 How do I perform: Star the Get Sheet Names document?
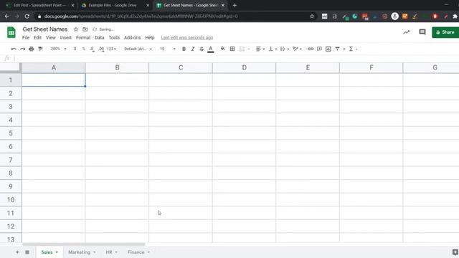[76, 29]
